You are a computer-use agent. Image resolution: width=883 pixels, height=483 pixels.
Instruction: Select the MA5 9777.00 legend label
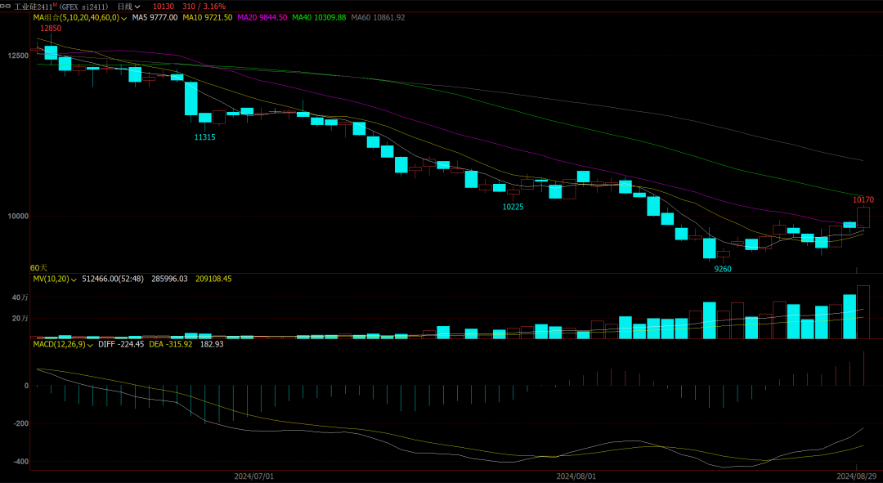coord(155,17)
